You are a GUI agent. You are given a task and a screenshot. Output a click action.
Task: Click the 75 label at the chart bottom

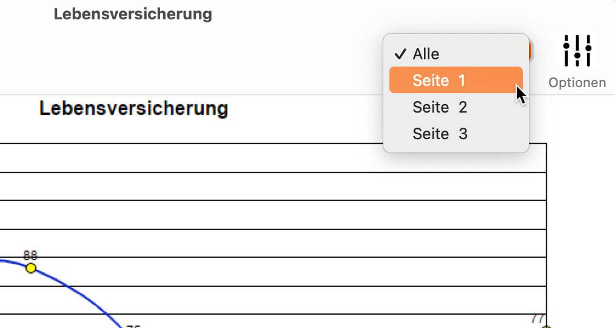(133, 326)
